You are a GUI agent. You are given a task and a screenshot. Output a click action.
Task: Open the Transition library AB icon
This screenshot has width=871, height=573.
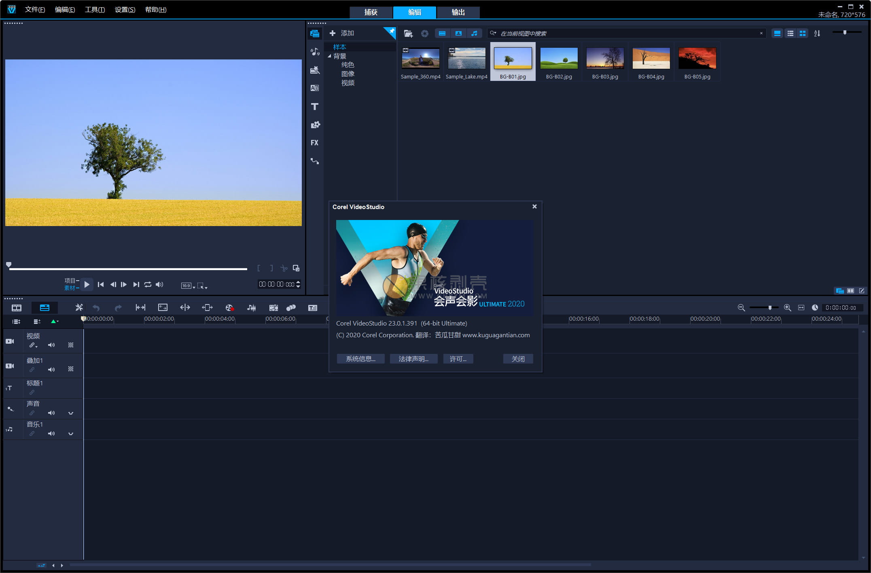[x=315, y=88]
